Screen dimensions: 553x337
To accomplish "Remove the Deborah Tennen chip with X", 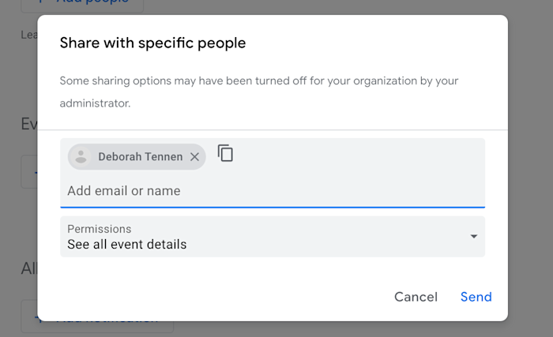I will (x=194, y=157).
